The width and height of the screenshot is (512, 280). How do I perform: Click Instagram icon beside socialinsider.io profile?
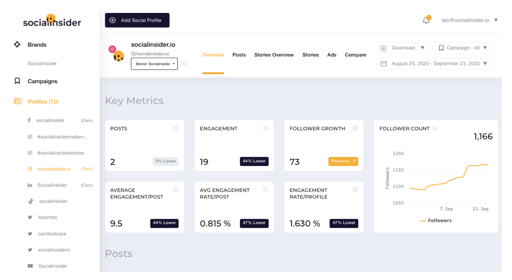[30, 169]
